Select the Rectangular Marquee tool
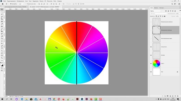 [2, 12]
